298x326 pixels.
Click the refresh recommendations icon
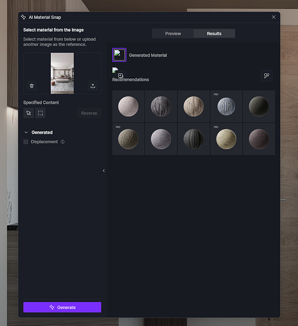tap(267, 76)
